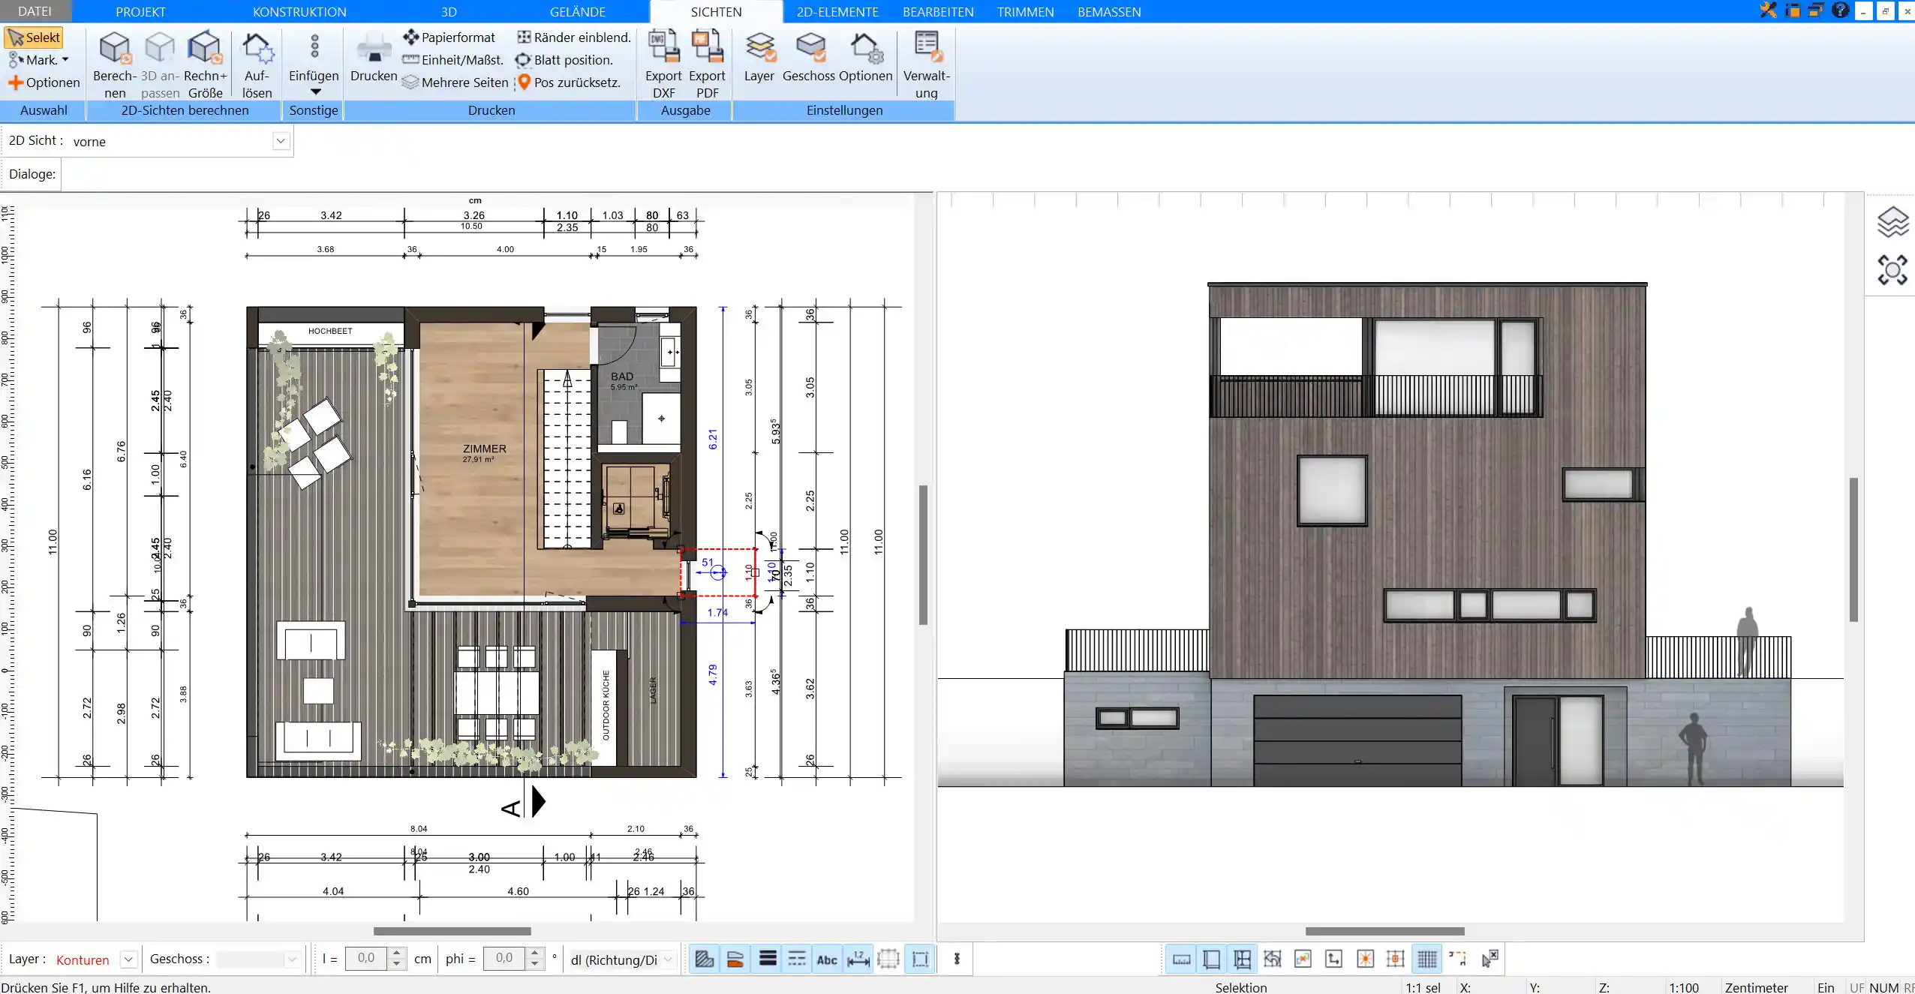Click the vertical dots toolbar handle
The width and height of the screenshot is (1915, 994).
point(957,959)
